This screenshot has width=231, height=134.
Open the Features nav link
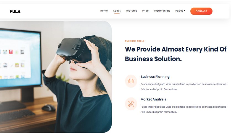(x=132, y=11)
